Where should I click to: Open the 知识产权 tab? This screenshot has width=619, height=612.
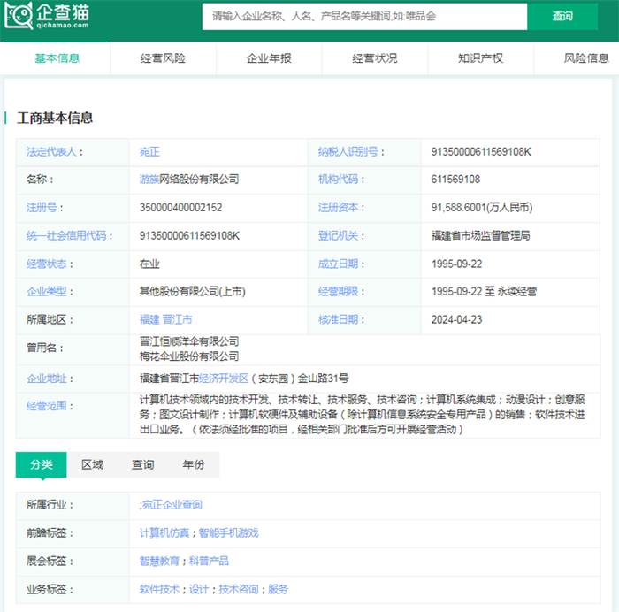point(480,58)
